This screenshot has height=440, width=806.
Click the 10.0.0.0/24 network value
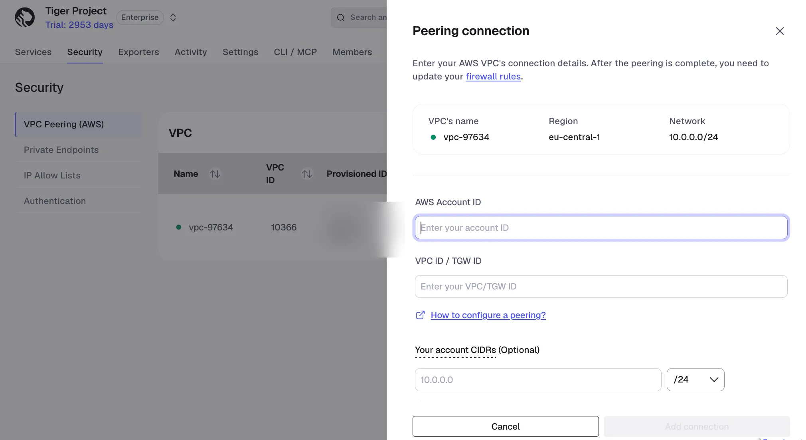point(693,137)
